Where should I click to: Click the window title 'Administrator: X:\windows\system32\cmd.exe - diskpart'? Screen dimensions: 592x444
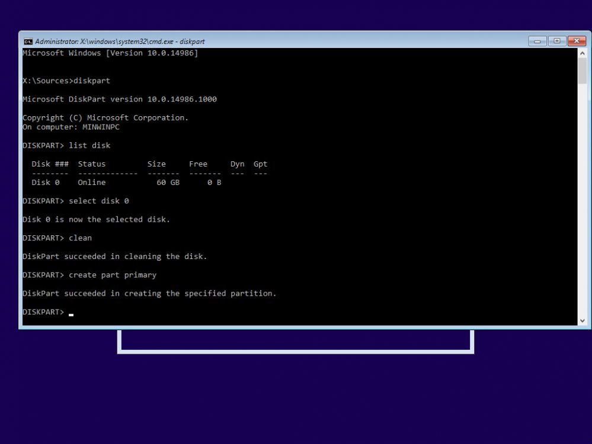[x=120, y=41]
